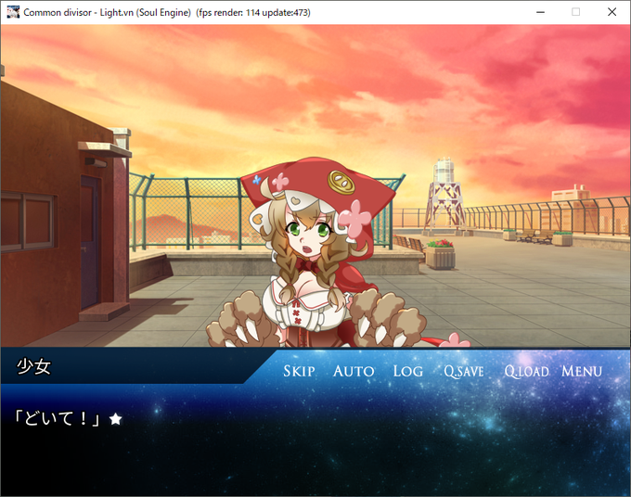Screen dimensions: 631x497
Task: Enable Auto text advance mode
Action: coord(354,371)
